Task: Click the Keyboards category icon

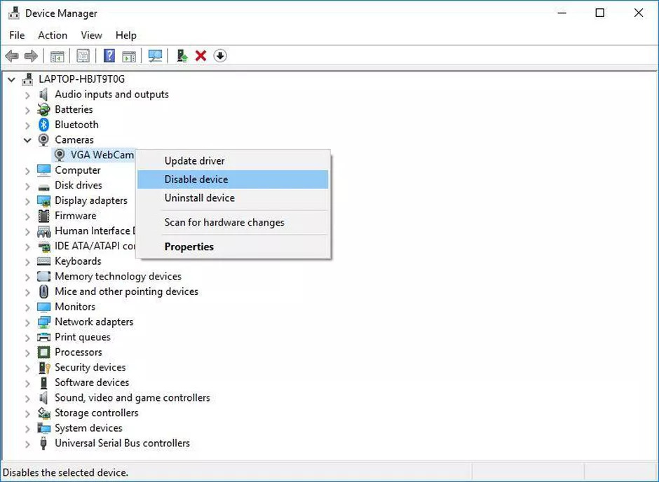Action: [43, 261]
